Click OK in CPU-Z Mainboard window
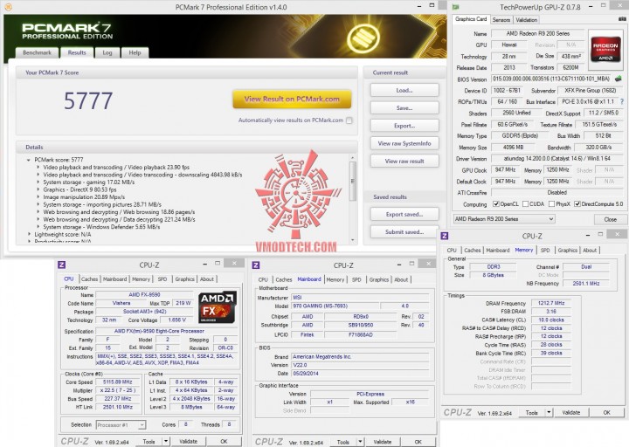 coord(418,442)
